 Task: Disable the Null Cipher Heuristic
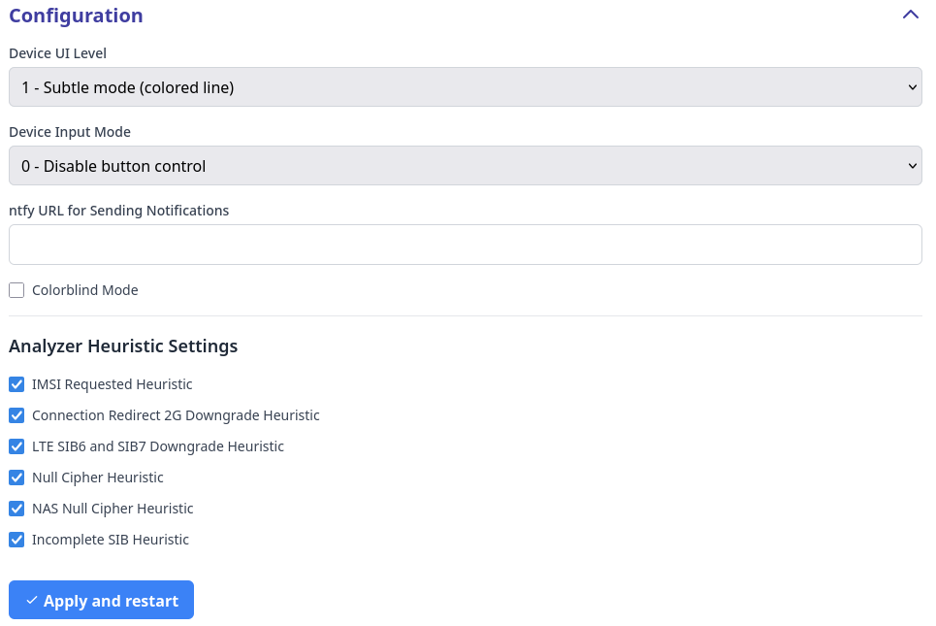coord(16,477)
